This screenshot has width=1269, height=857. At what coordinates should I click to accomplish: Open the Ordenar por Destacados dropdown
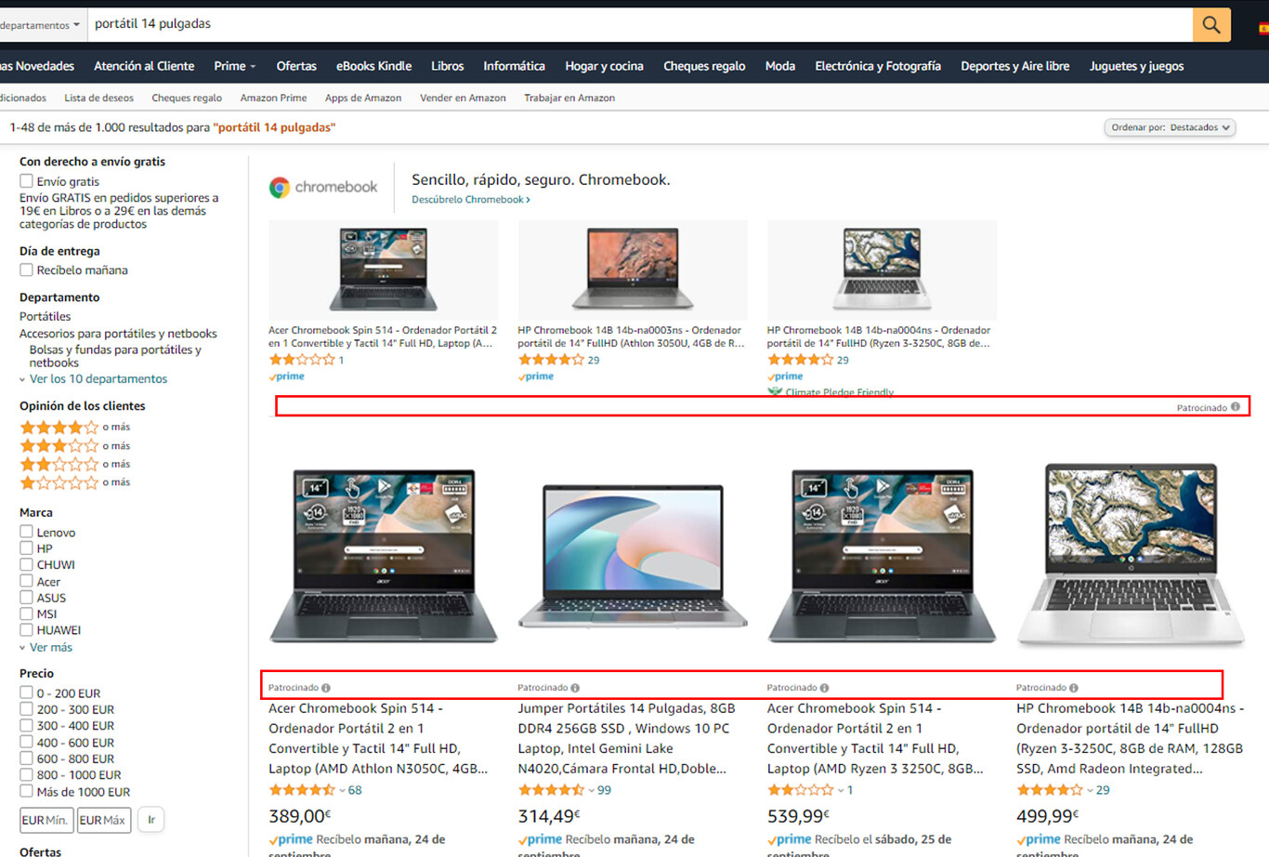tap(1170, 127)
